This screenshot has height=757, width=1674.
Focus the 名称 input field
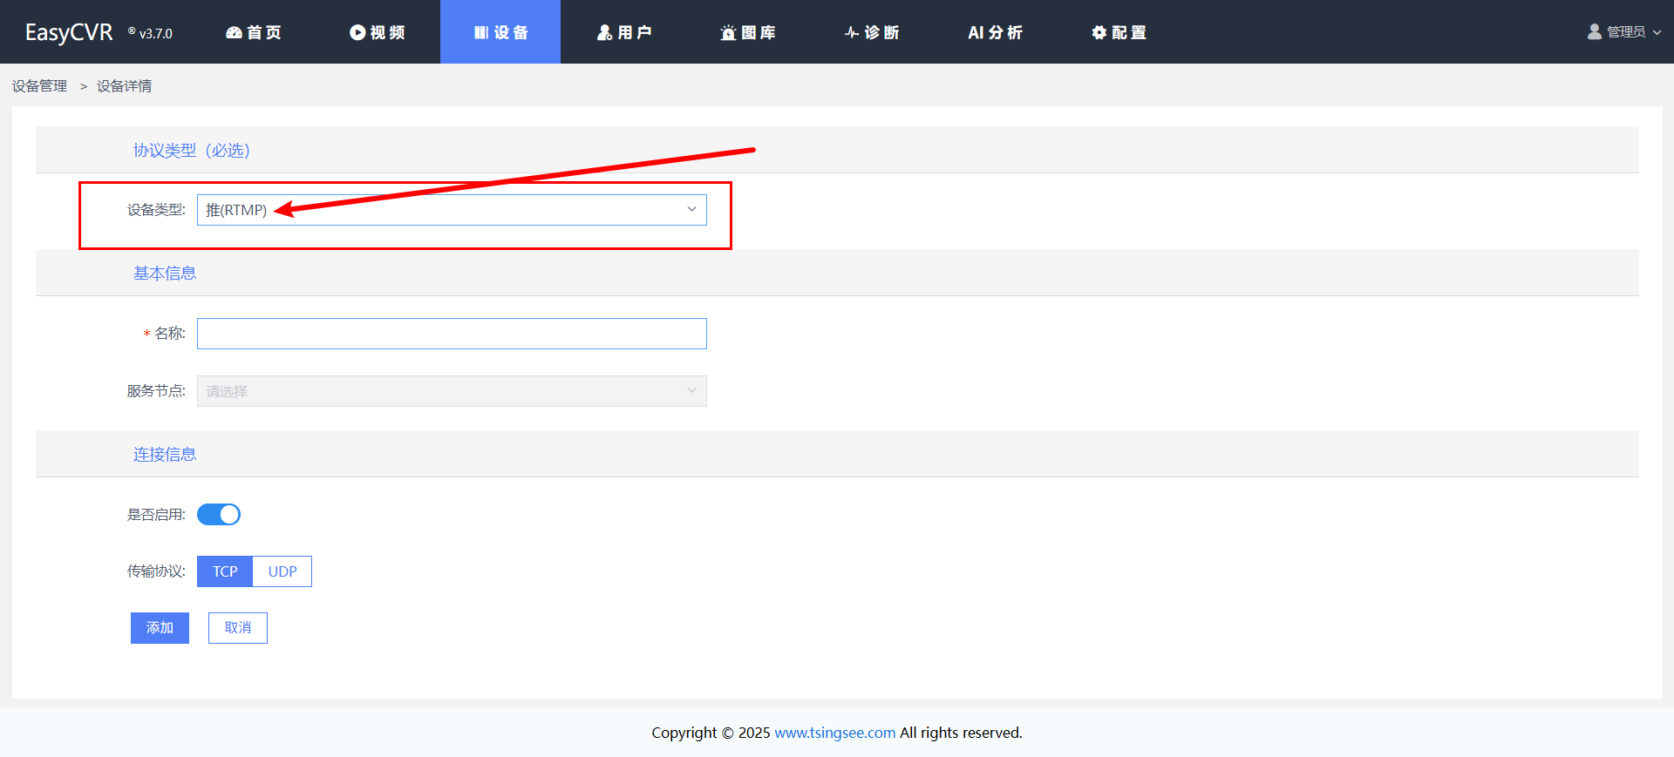click(452, 334)
